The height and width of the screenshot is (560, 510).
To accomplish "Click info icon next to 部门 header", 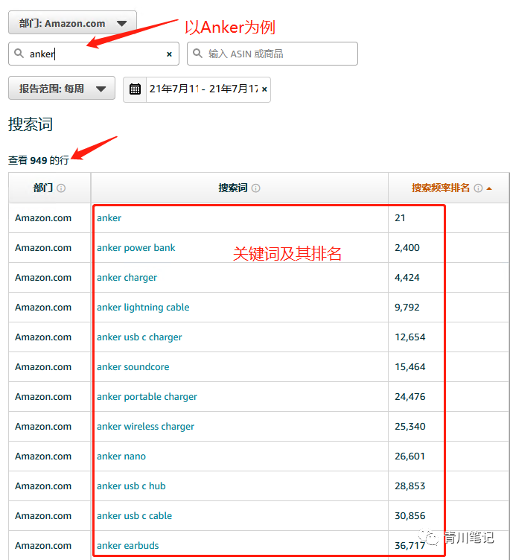I will point(61,188).
